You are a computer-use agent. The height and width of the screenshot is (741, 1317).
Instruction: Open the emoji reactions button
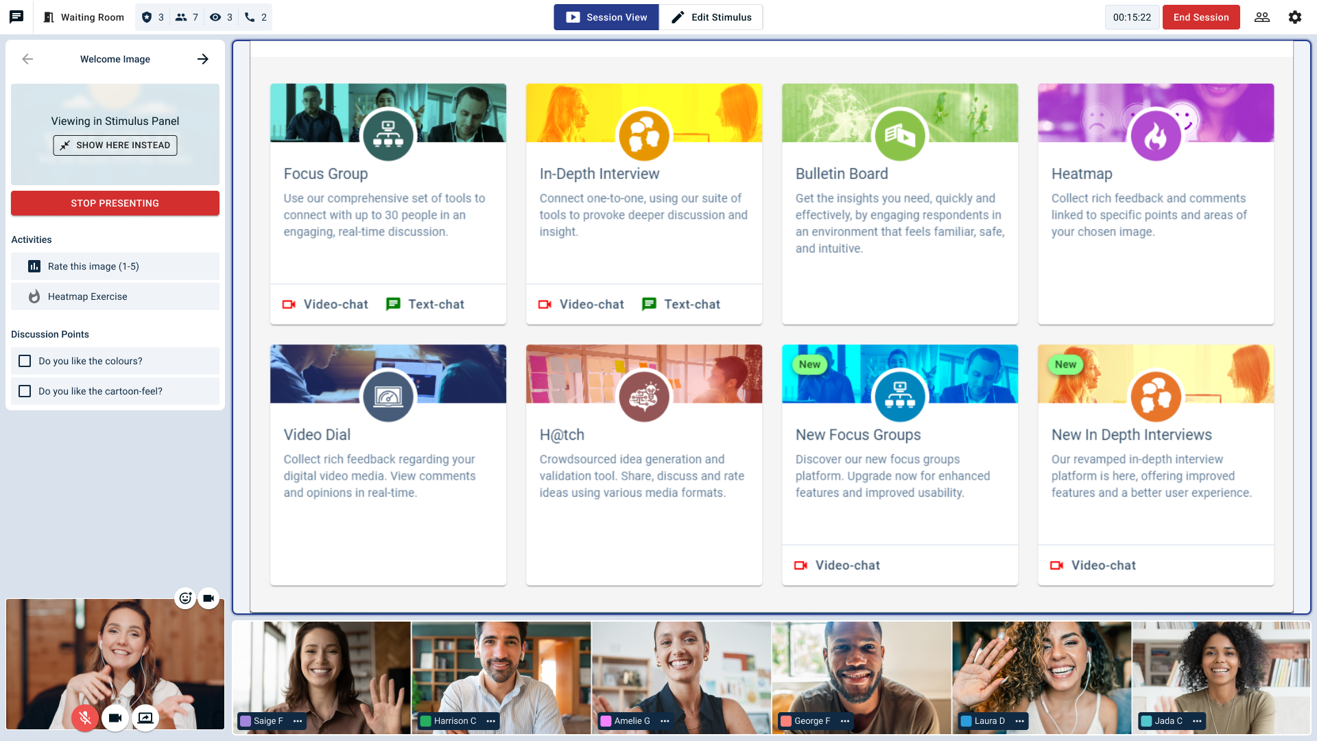pyautogui.click(x=185, y=598)
